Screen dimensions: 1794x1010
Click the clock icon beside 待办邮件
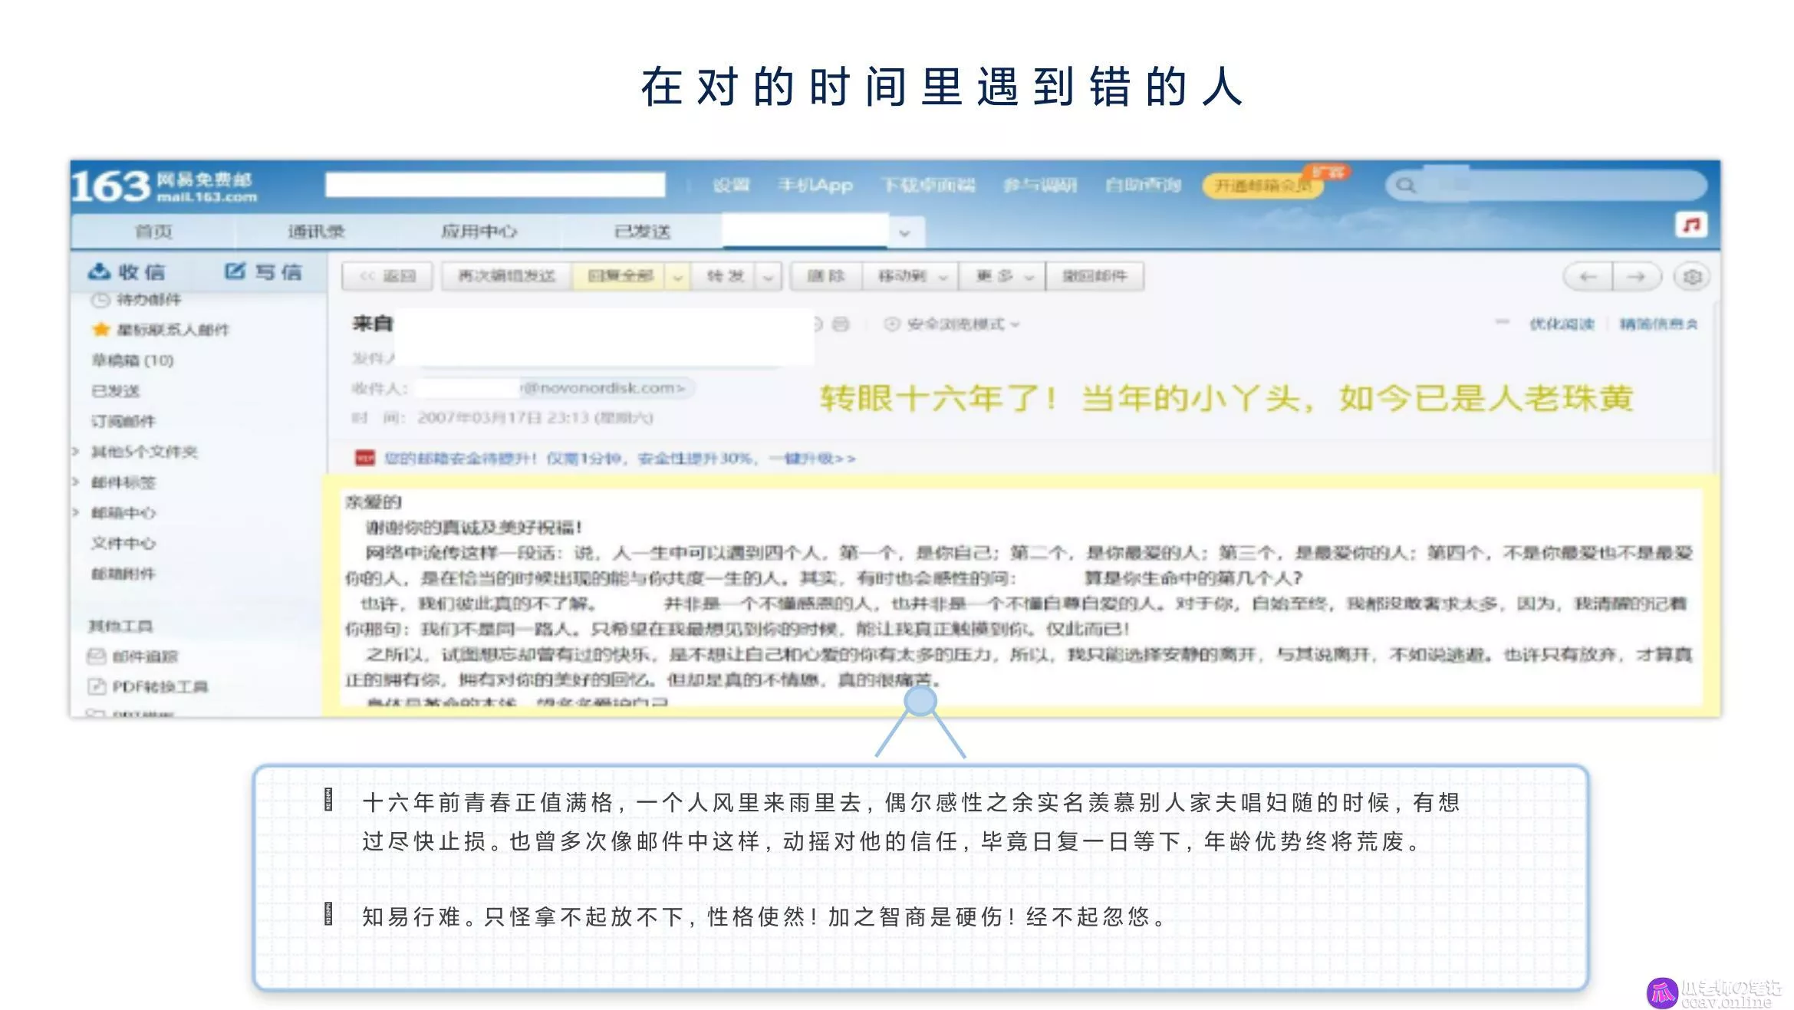(x=100, y=298)
